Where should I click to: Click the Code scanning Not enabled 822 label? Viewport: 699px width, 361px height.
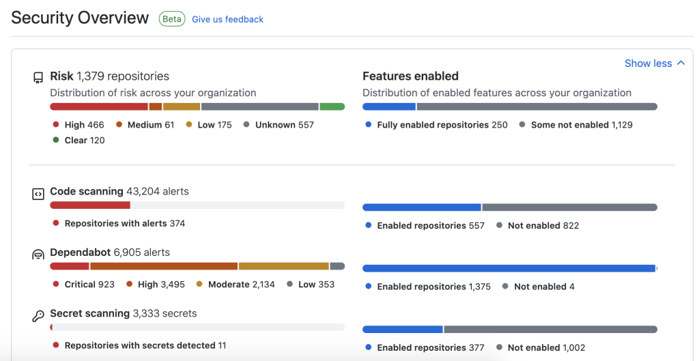click(543, 225)
